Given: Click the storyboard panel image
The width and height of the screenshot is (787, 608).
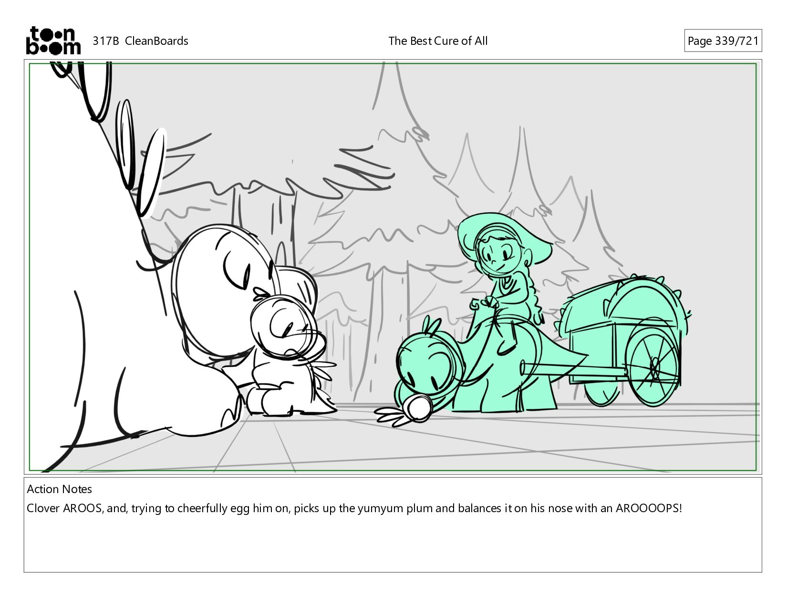Looking at the screenshot, I should (393, 267).
